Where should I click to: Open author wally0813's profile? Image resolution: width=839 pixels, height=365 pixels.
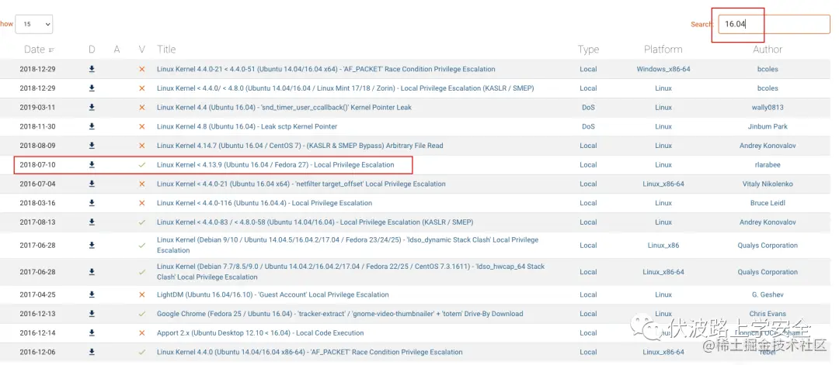768,107
